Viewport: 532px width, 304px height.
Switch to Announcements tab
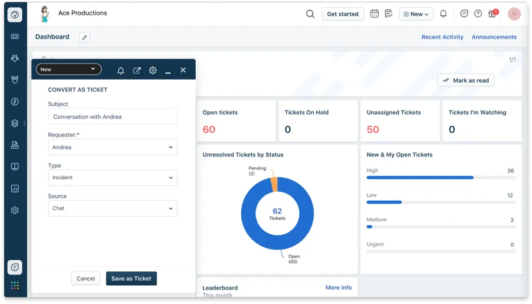(x=494, y=37)
